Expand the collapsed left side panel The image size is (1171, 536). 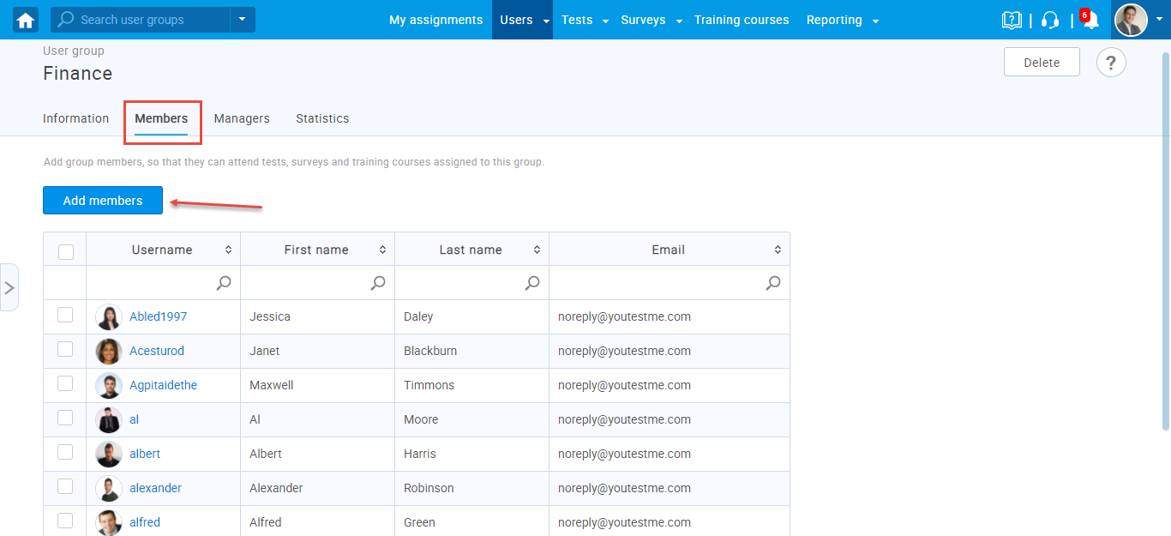pos(9,287)
